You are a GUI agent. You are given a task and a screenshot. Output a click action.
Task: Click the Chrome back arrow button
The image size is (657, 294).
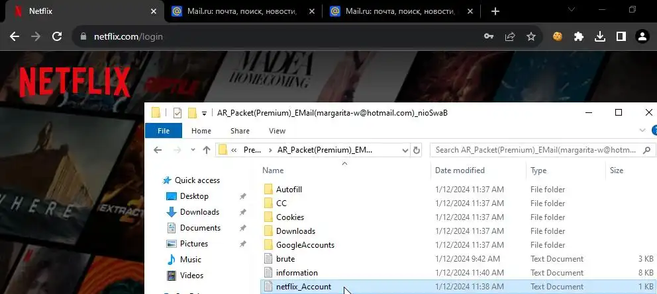pyautogui.click(x=15, y=37)
